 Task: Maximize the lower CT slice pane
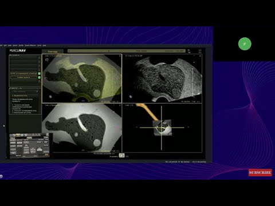coord(120,105)
